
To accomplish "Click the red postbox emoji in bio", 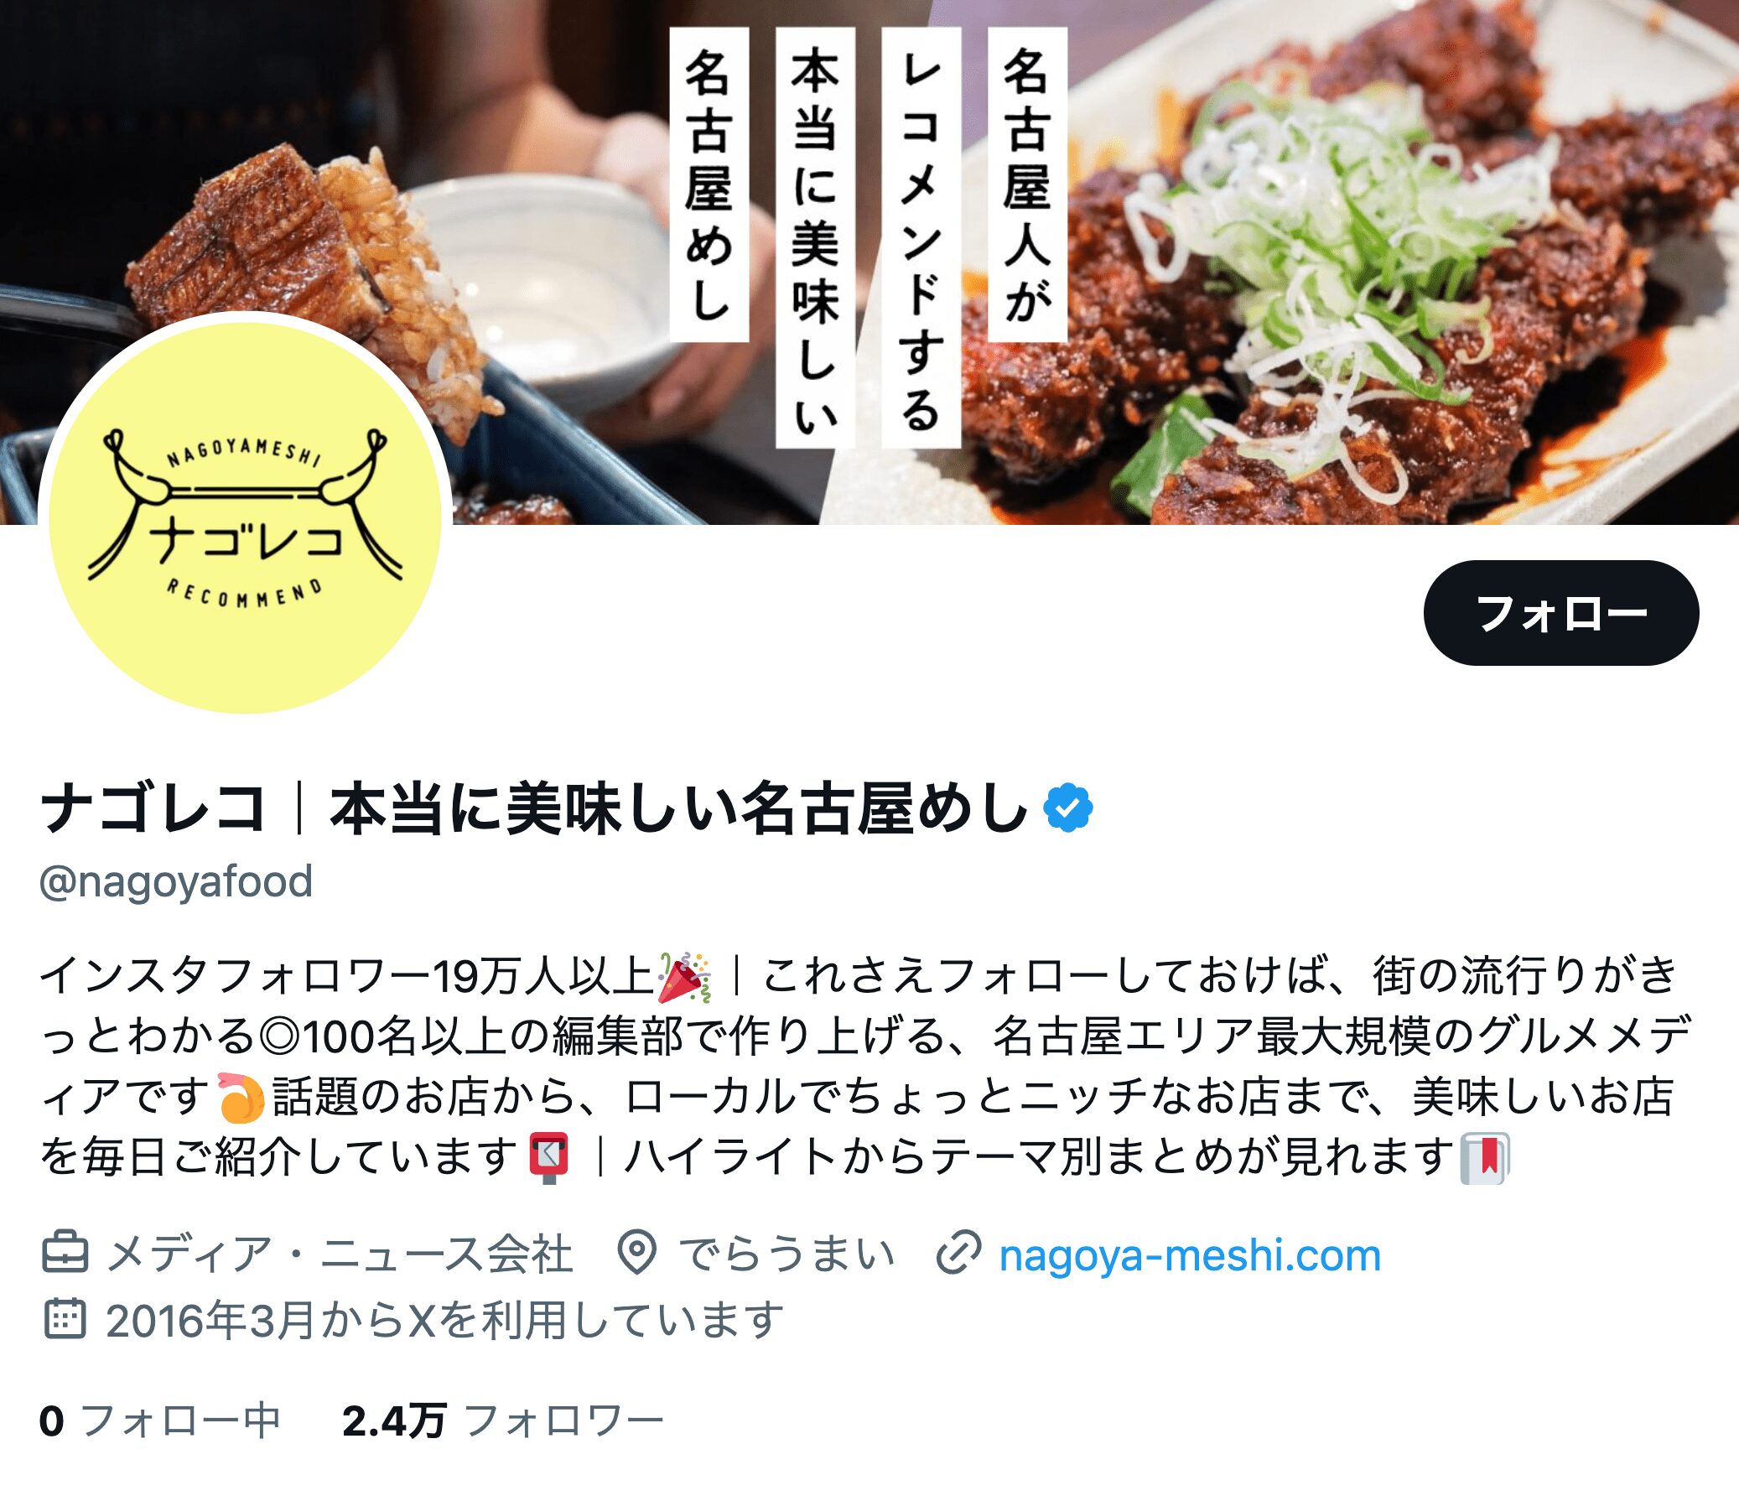I will pos(550,1158).
